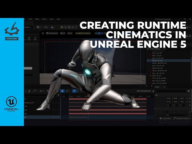Open the add content dropdown with plus icon
Viewport: 192px width, 144px height.
[x=39, y=27]
